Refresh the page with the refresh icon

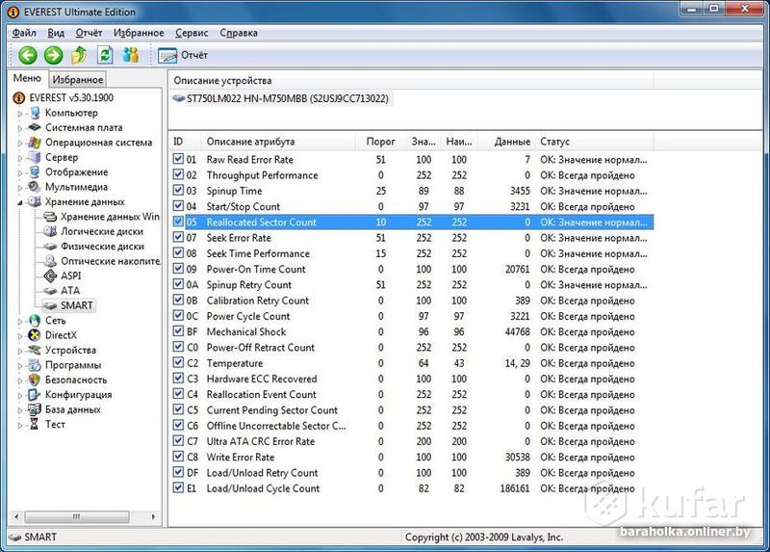105,55
